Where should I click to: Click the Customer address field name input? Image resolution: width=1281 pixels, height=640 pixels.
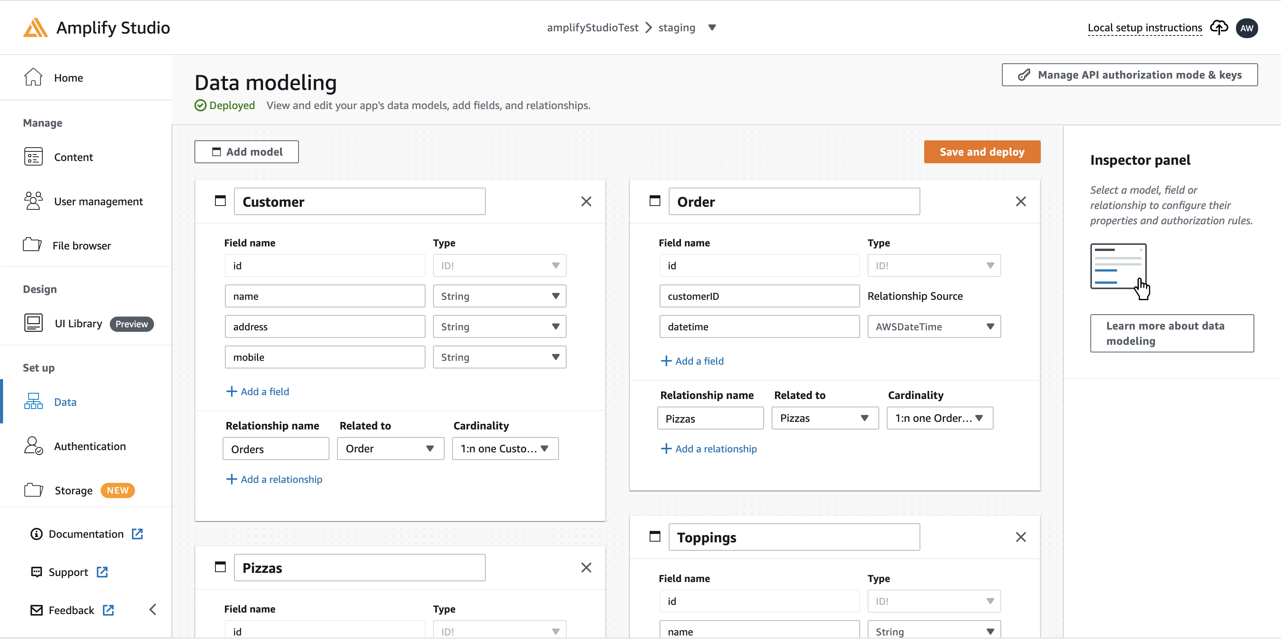(325, 326)
